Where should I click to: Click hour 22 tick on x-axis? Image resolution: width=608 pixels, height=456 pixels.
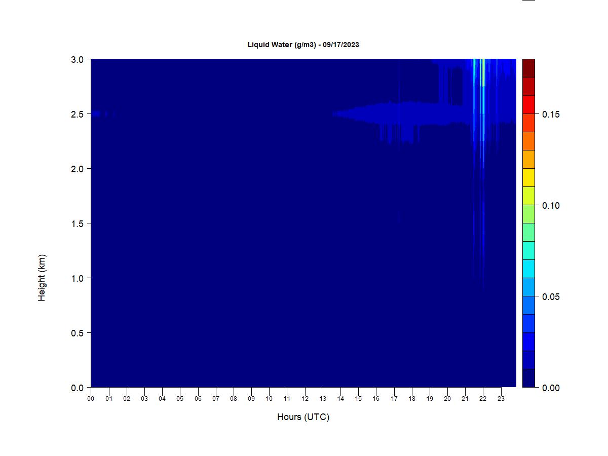click(x=483, y=398)
